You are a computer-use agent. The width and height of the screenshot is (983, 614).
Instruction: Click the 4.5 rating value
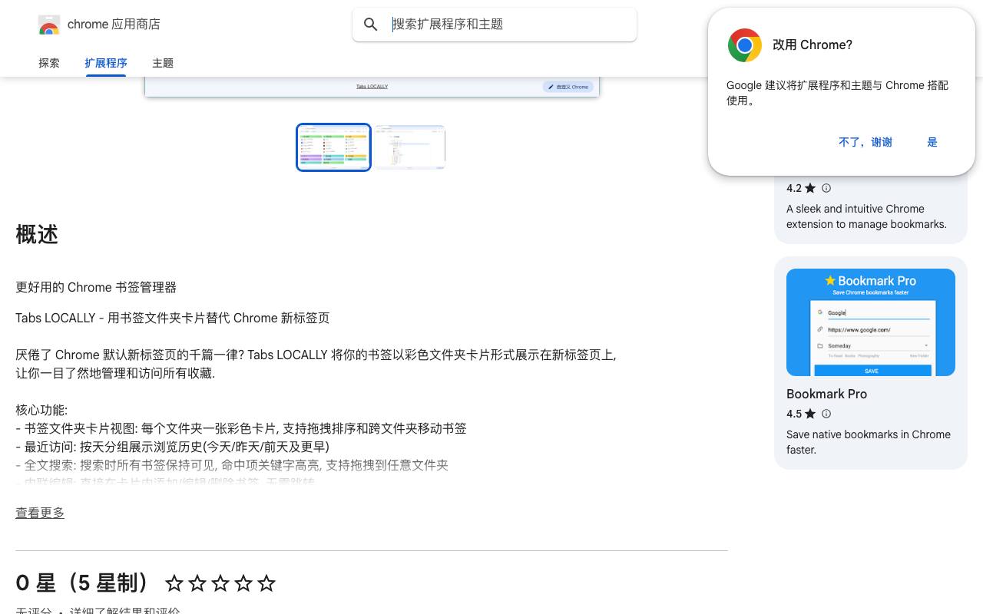pyautogui.click(x=794, y=414)
